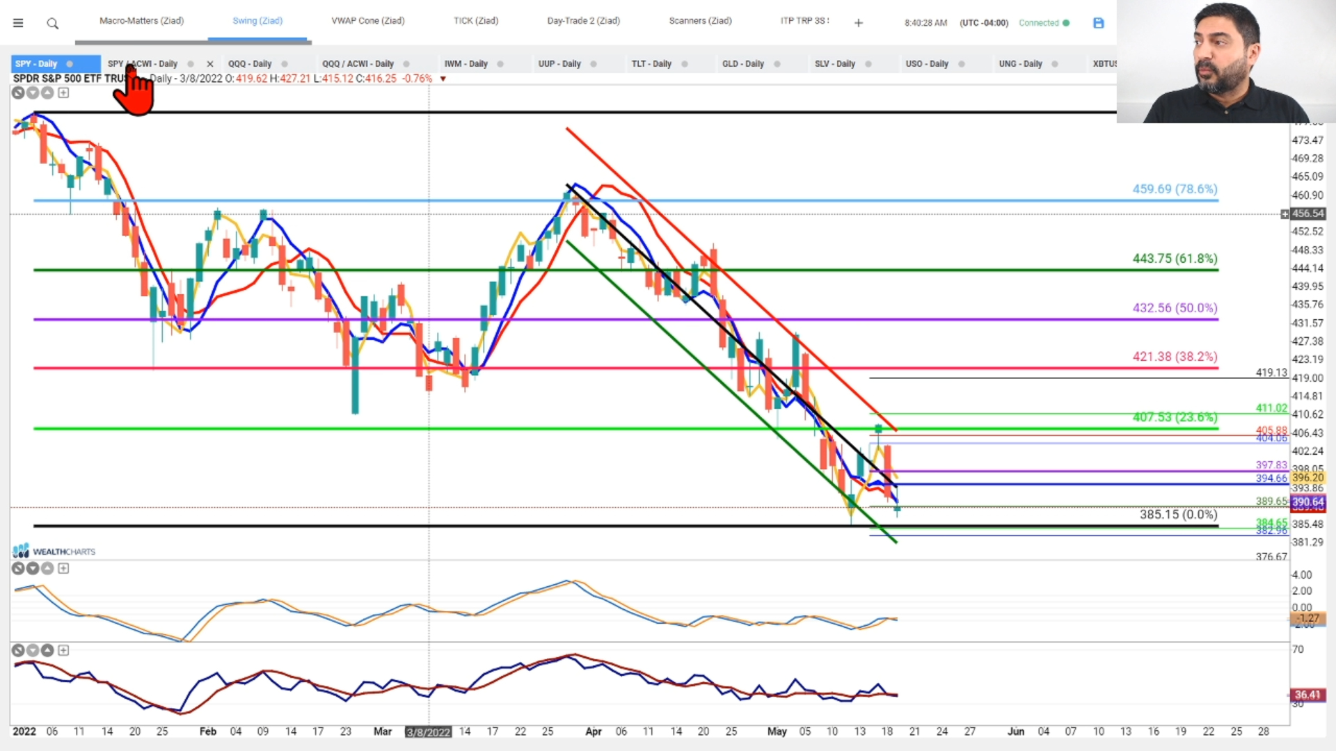Remove the middle oscillator pane
This screenshot has width=1336, height=751.
coord(18,568)
